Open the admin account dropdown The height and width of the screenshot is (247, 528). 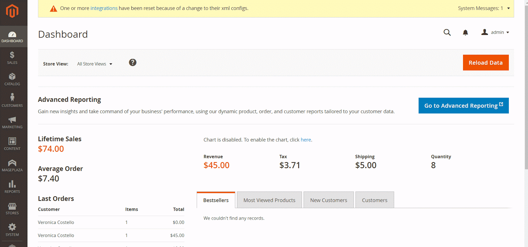(x=495, y=32)
